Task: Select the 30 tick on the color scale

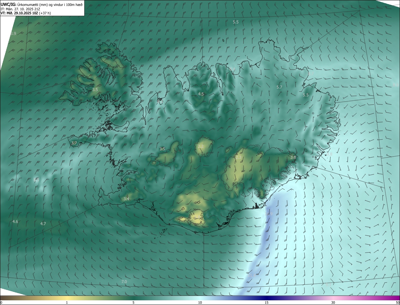Action: click(333, 303)
